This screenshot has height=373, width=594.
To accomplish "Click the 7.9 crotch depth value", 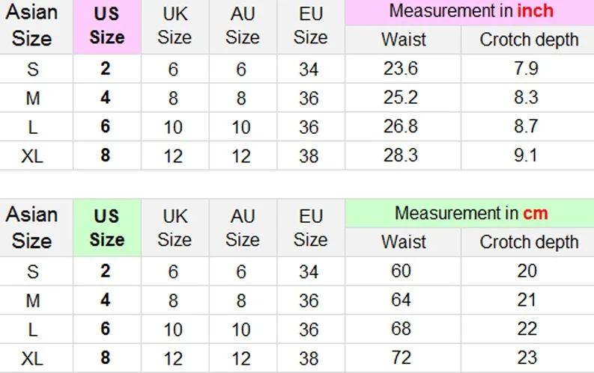I will 527,69.
